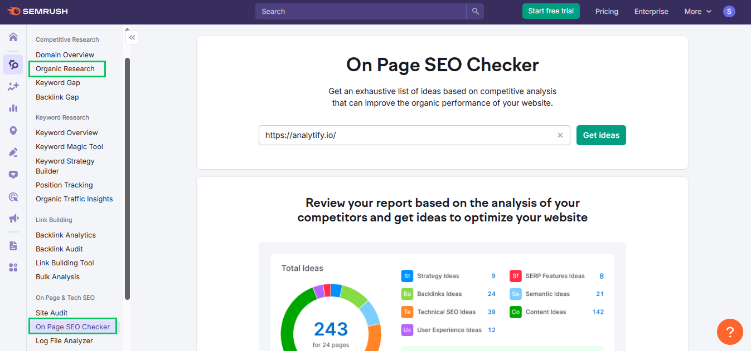
Task: Go to Keyword Magic Tool
Action: tap(69, 147)
